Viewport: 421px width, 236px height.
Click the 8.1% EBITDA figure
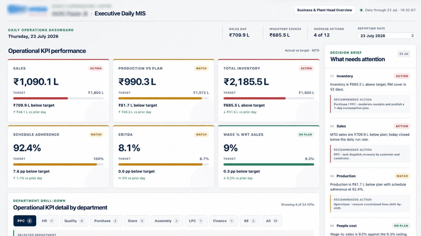129,148
